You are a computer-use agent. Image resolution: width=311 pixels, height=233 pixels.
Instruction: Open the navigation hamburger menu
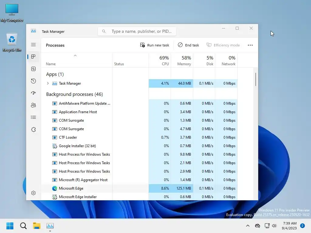click(x=33, y=45)
